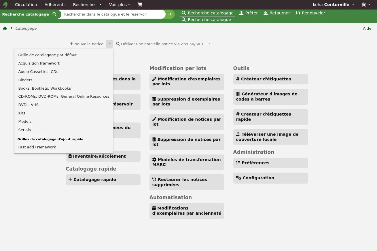This screenshot has height=251, width=377.
Task: Click the Nouvelle notice button
Action: tap(87, 44)
